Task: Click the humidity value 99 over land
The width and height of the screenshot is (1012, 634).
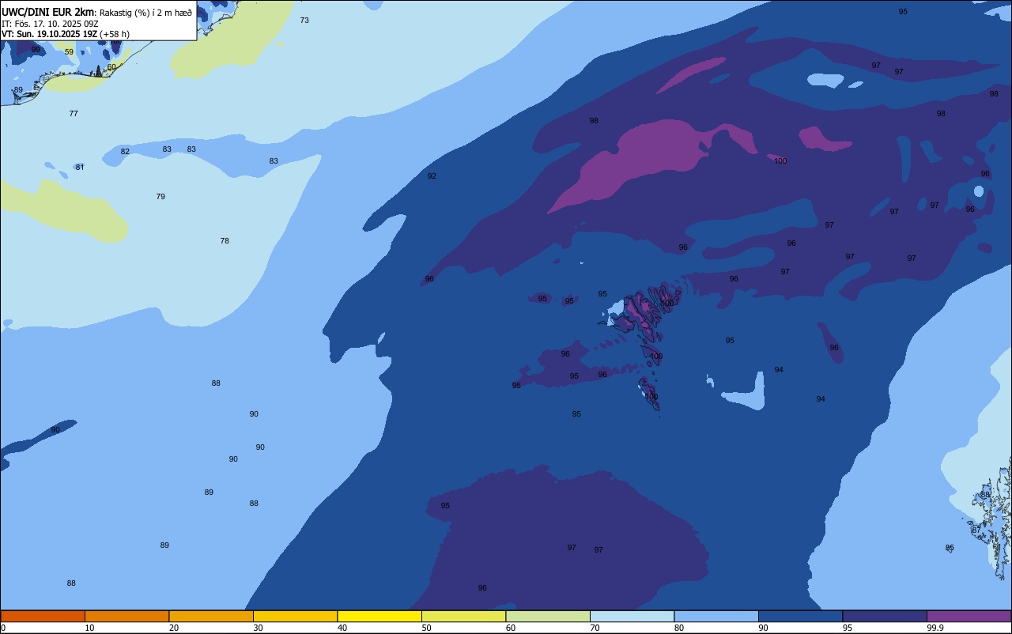Action: point(36,49)
